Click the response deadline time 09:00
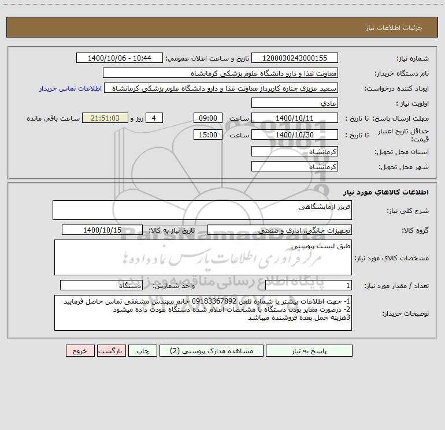Screen dimensions: 445x430 point(207,118)
